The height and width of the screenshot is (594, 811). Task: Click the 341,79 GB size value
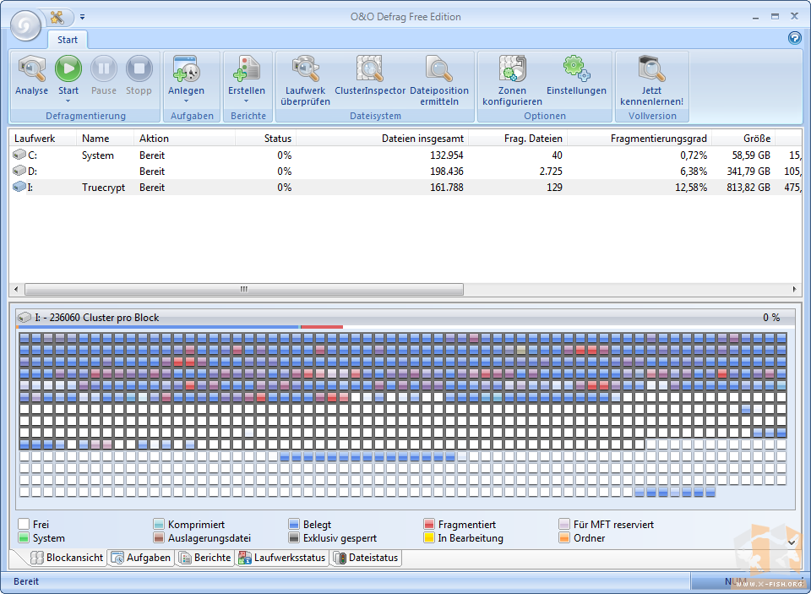748,172
